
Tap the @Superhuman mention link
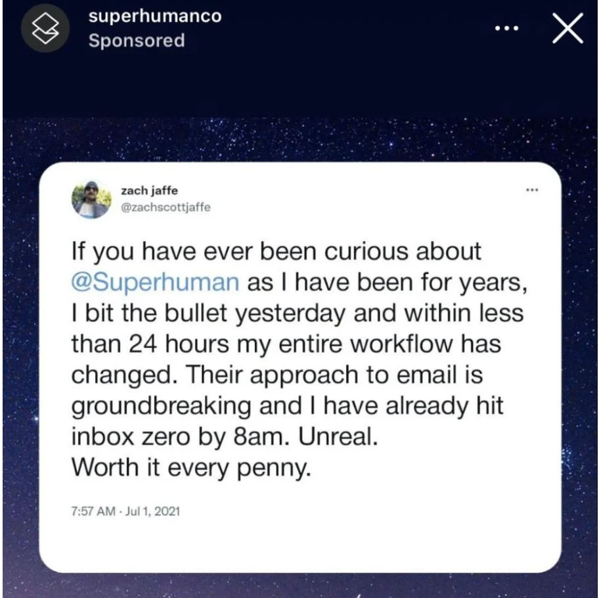155,283
